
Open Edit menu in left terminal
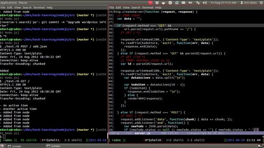pyautogui.click(x=9, y=7)
